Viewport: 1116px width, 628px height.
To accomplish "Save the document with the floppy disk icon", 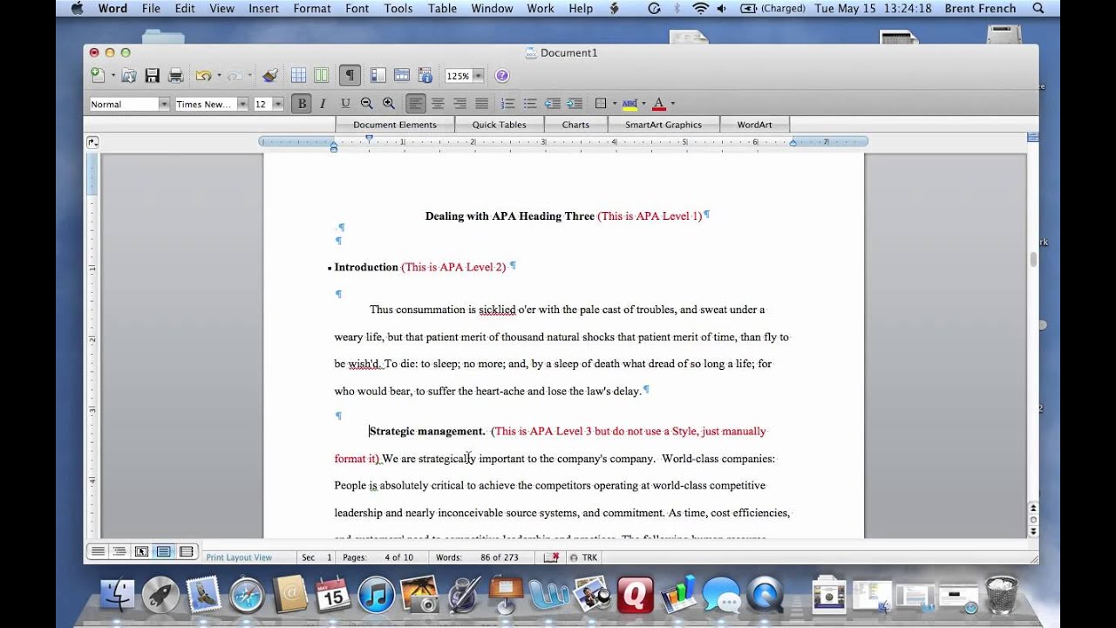I will click(x=153, y=76).
